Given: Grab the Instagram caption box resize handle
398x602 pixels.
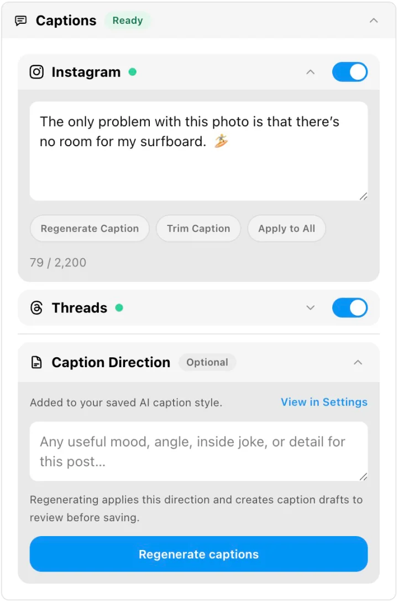Looking at the screenshot, I should (x=363, y=196).
